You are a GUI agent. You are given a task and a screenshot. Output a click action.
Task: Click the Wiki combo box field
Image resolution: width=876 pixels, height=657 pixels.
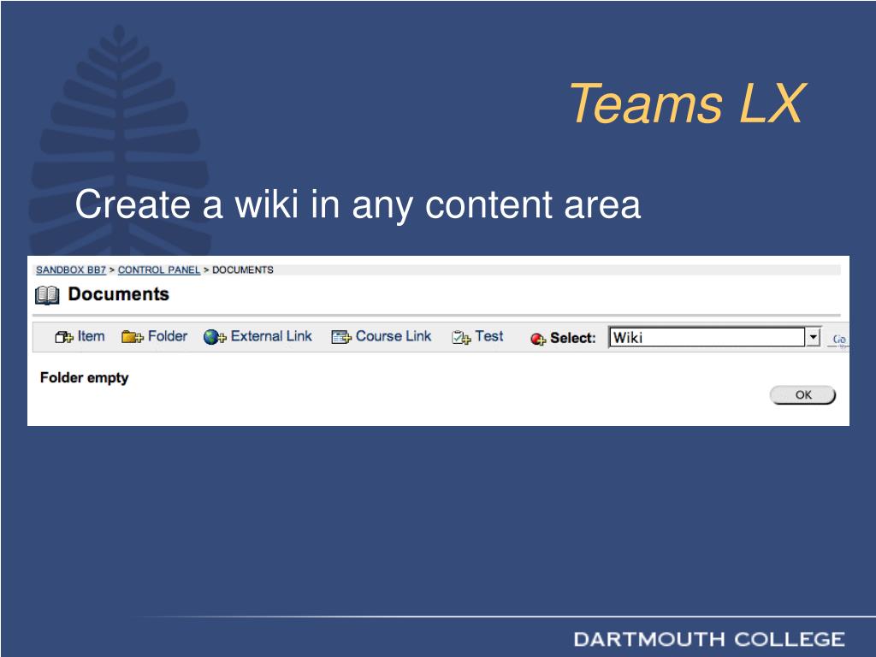pyautogui.click(x=714, y=337)
